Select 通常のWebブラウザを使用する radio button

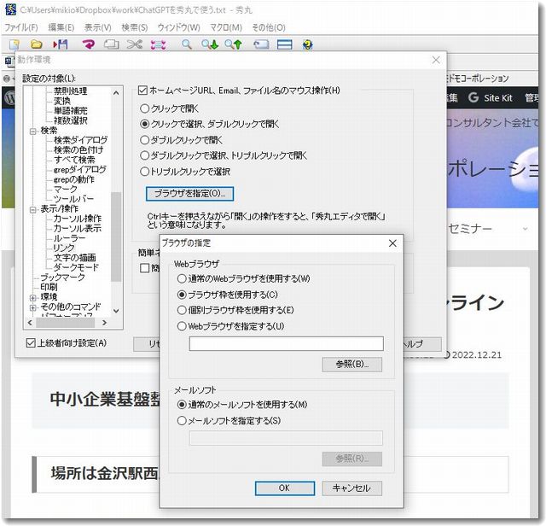(x=181, y=278)
